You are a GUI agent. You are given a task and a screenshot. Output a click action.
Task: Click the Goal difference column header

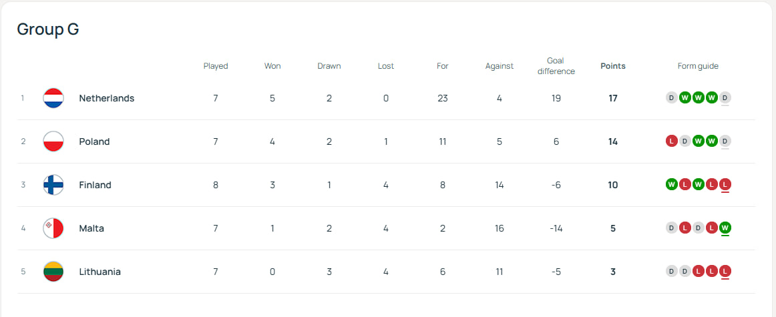[x=556, y=66]
